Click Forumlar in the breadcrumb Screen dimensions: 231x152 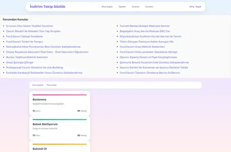pos(52,85)
